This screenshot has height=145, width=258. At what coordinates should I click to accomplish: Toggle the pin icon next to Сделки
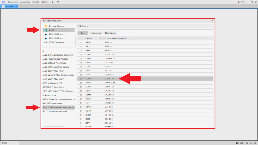pos(52,2)
